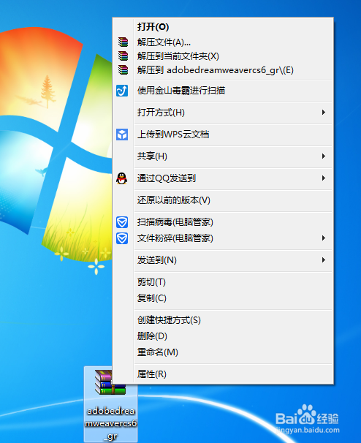The width and height of the screenshot is (361, 443).
Task: Choose 剪切(T) to cut file
Action: click(223, 282)
